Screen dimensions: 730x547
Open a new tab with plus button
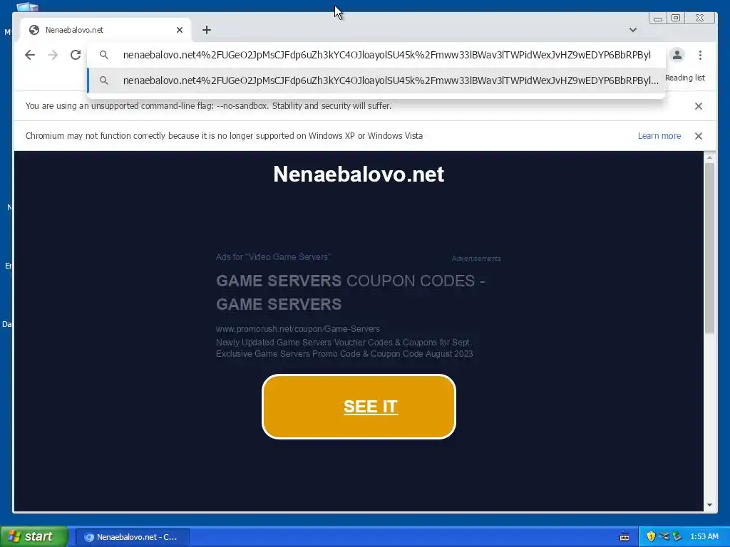coord(207,30)
